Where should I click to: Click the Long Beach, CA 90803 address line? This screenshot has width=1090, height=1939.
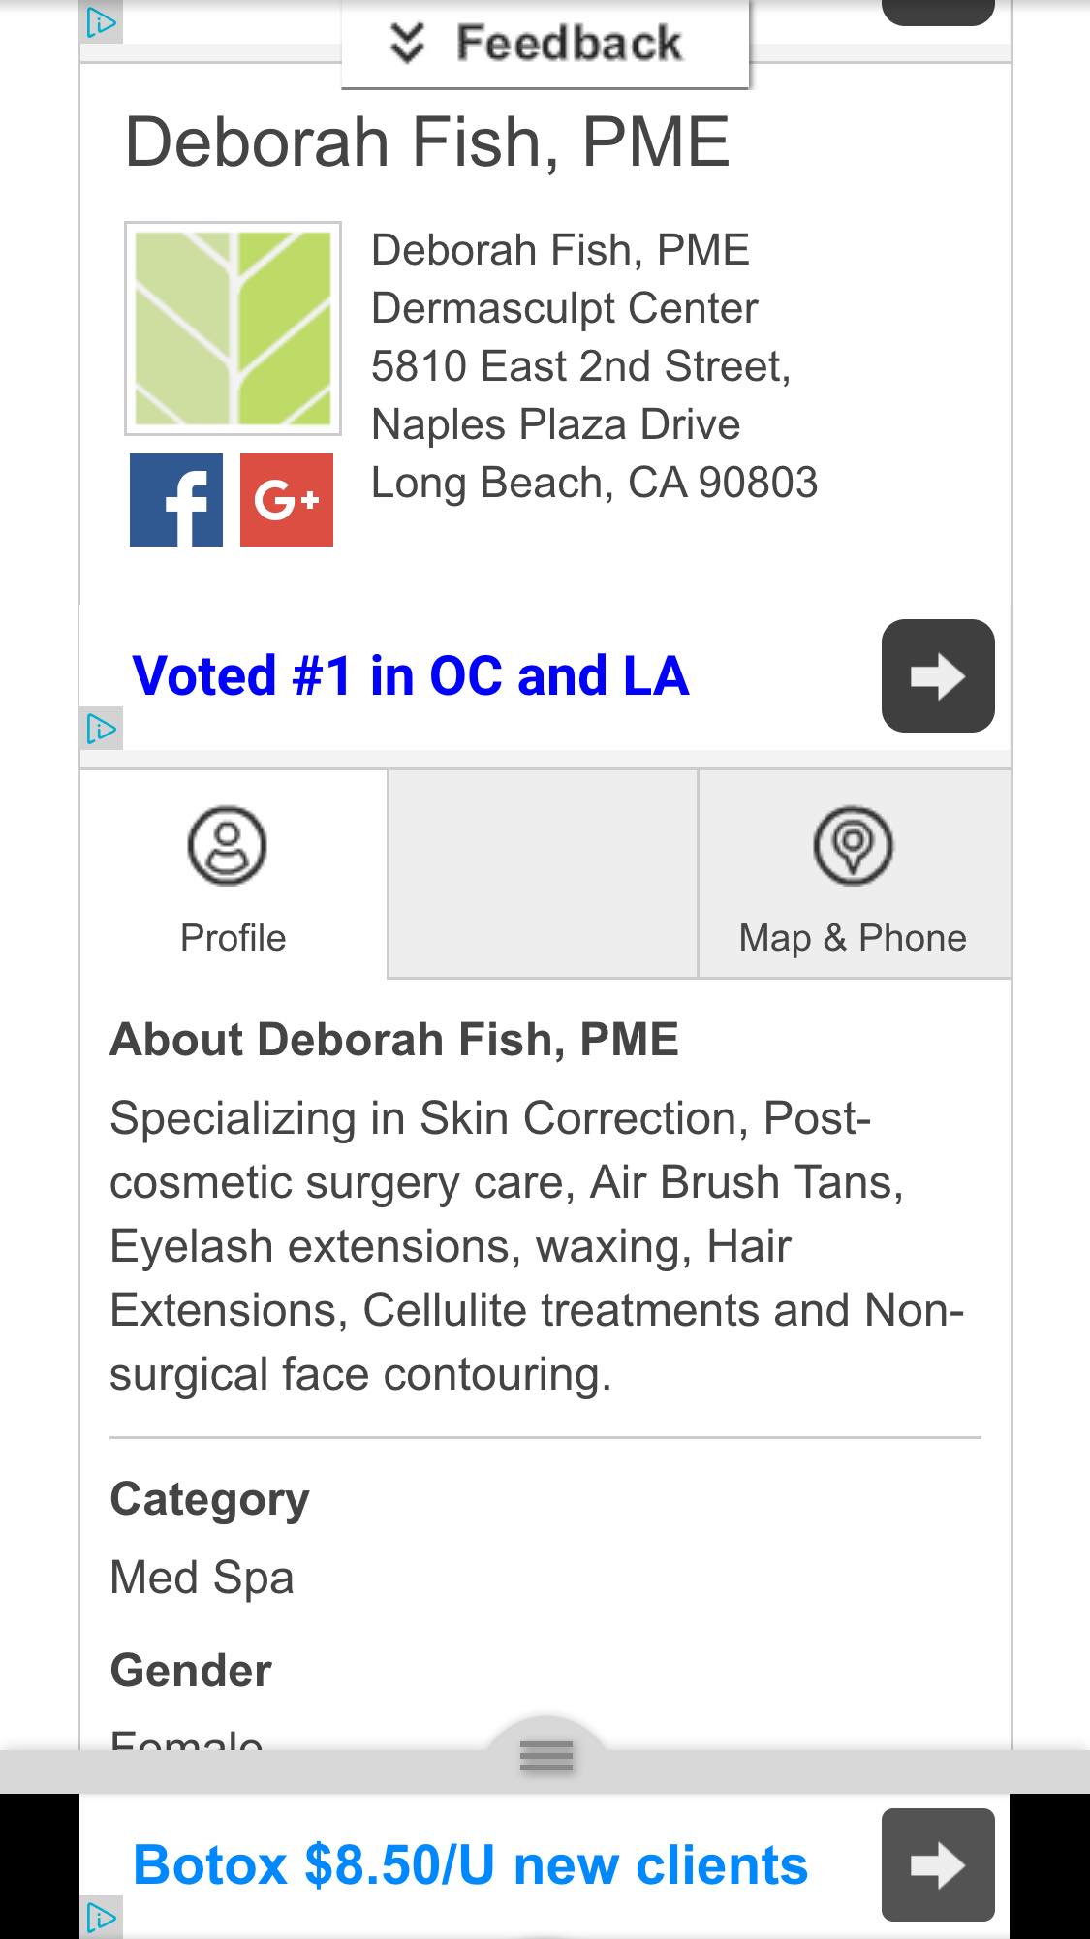594,483
